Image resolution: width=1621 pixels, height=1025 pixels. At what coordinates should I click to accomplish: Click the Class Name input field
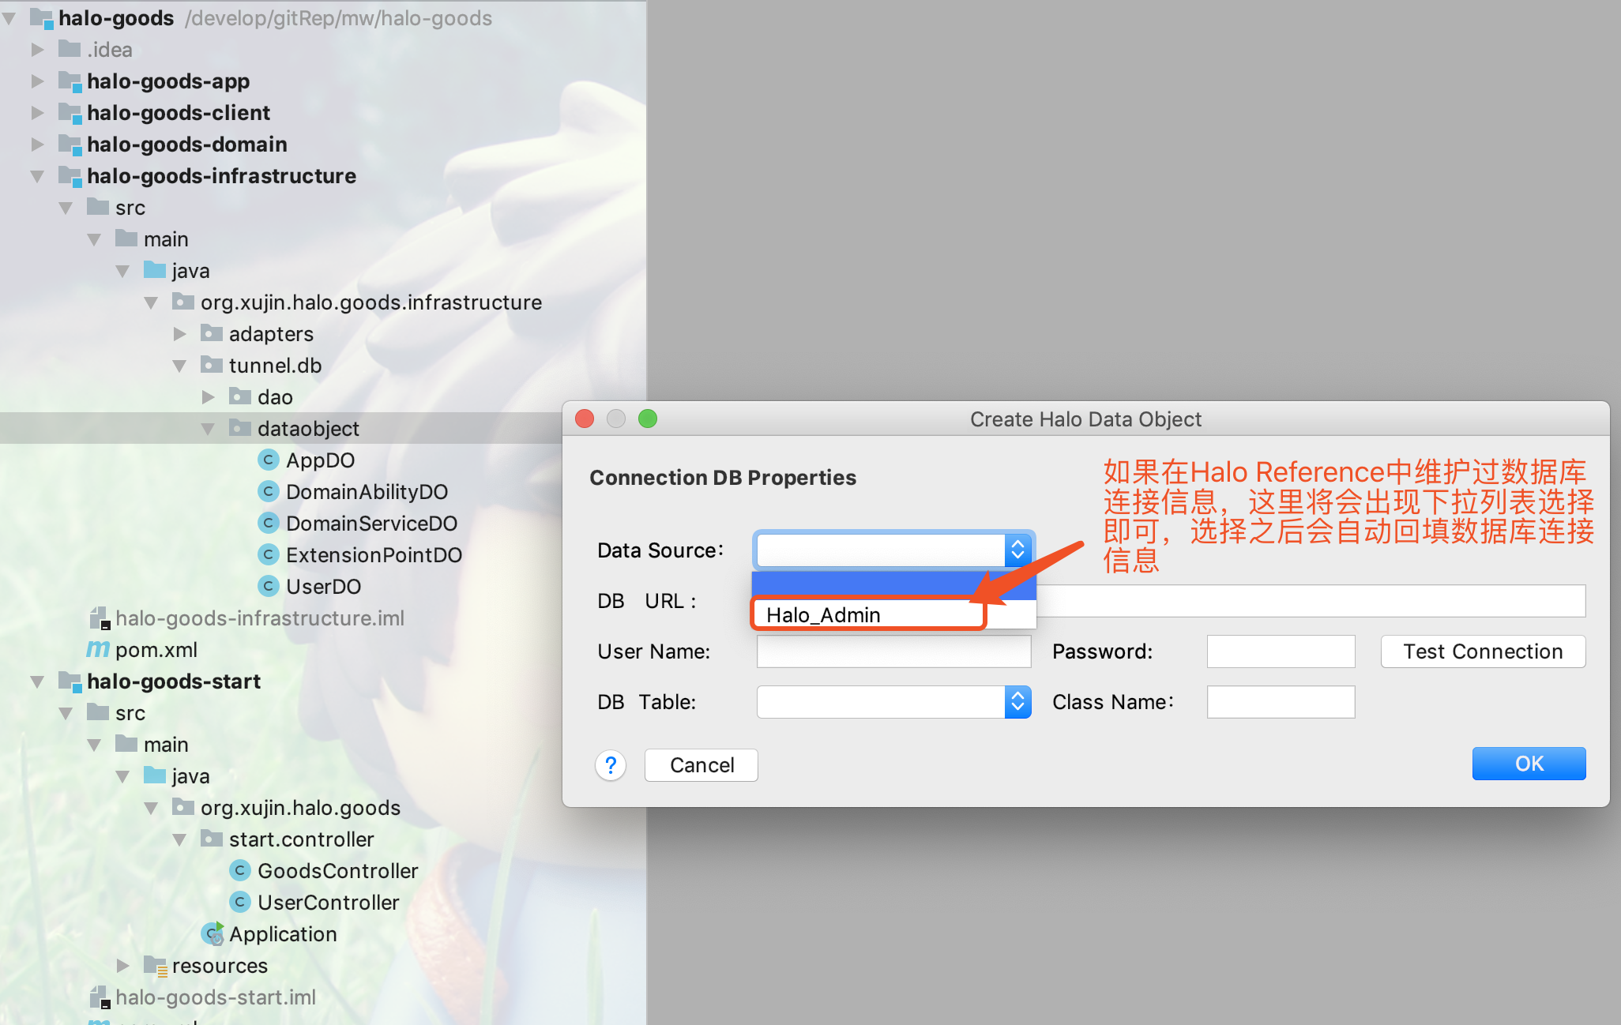click(x=1281, y=702)
